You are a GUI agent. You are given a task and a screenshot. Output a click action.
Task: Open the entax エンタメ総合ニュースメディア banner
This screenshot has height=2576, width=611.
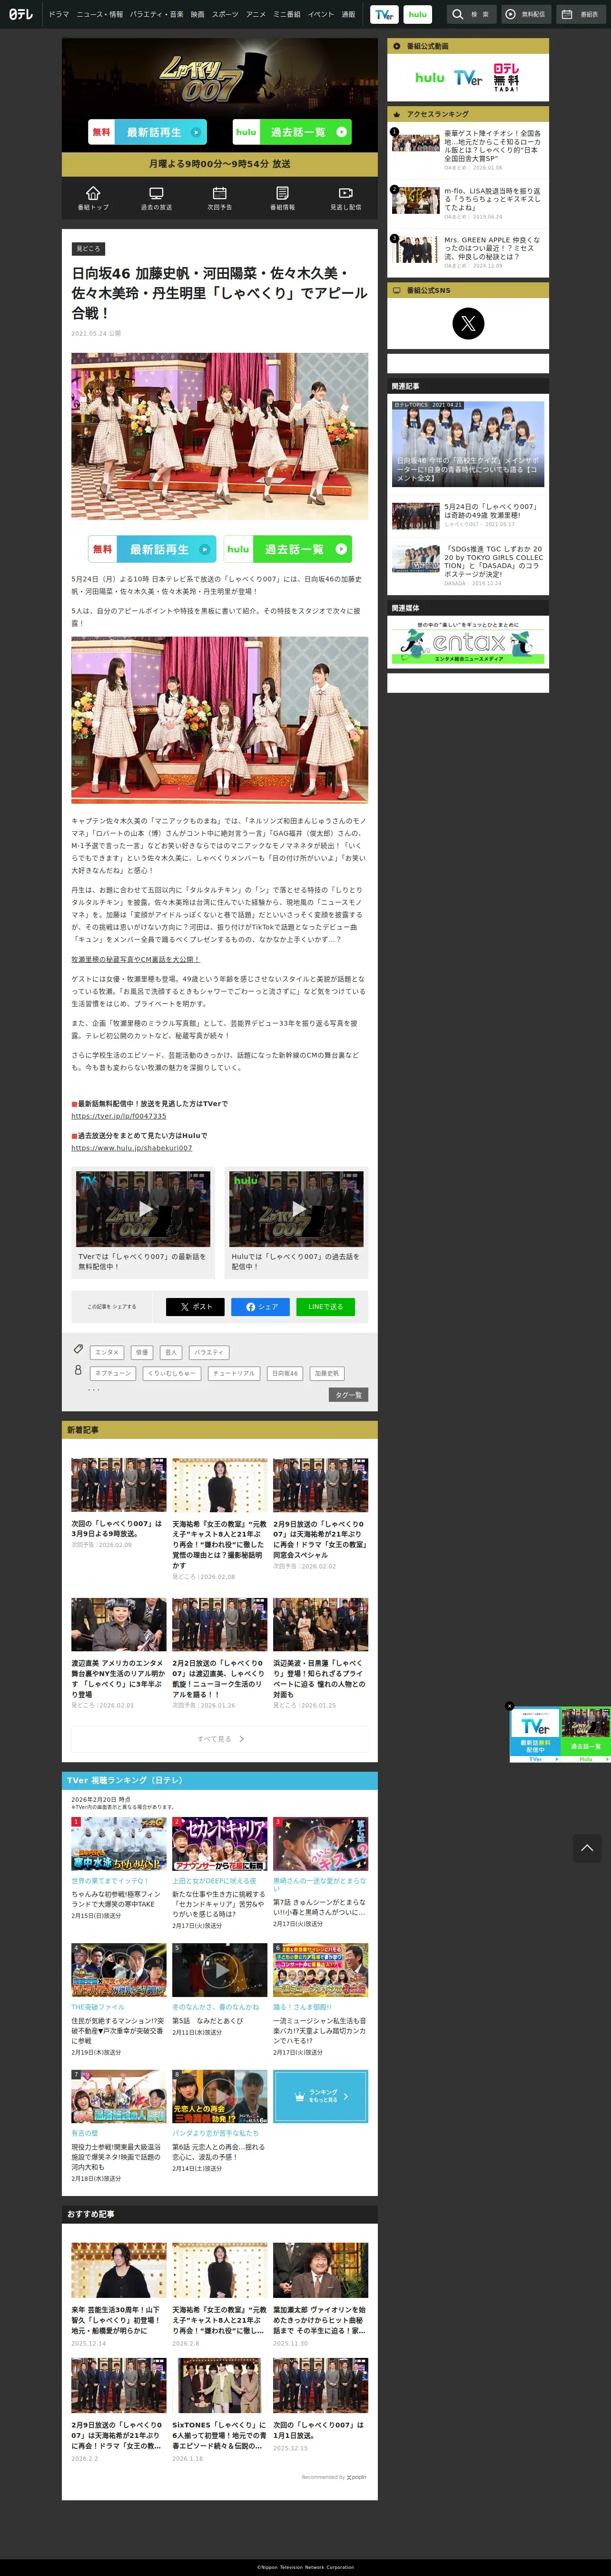point(468,642)
